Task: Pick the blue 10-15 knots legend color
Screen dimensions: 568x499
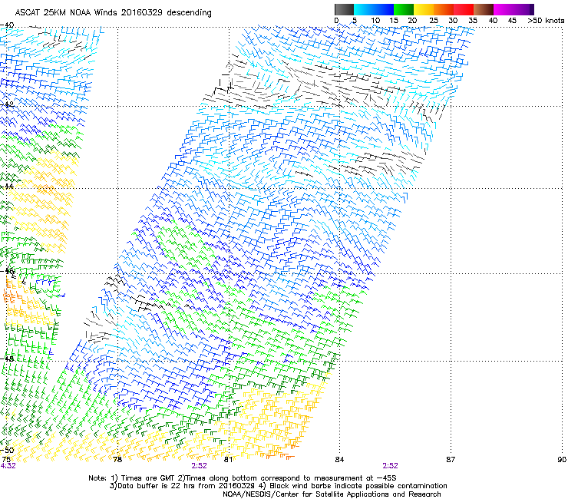Action: [x=383, y=9]
